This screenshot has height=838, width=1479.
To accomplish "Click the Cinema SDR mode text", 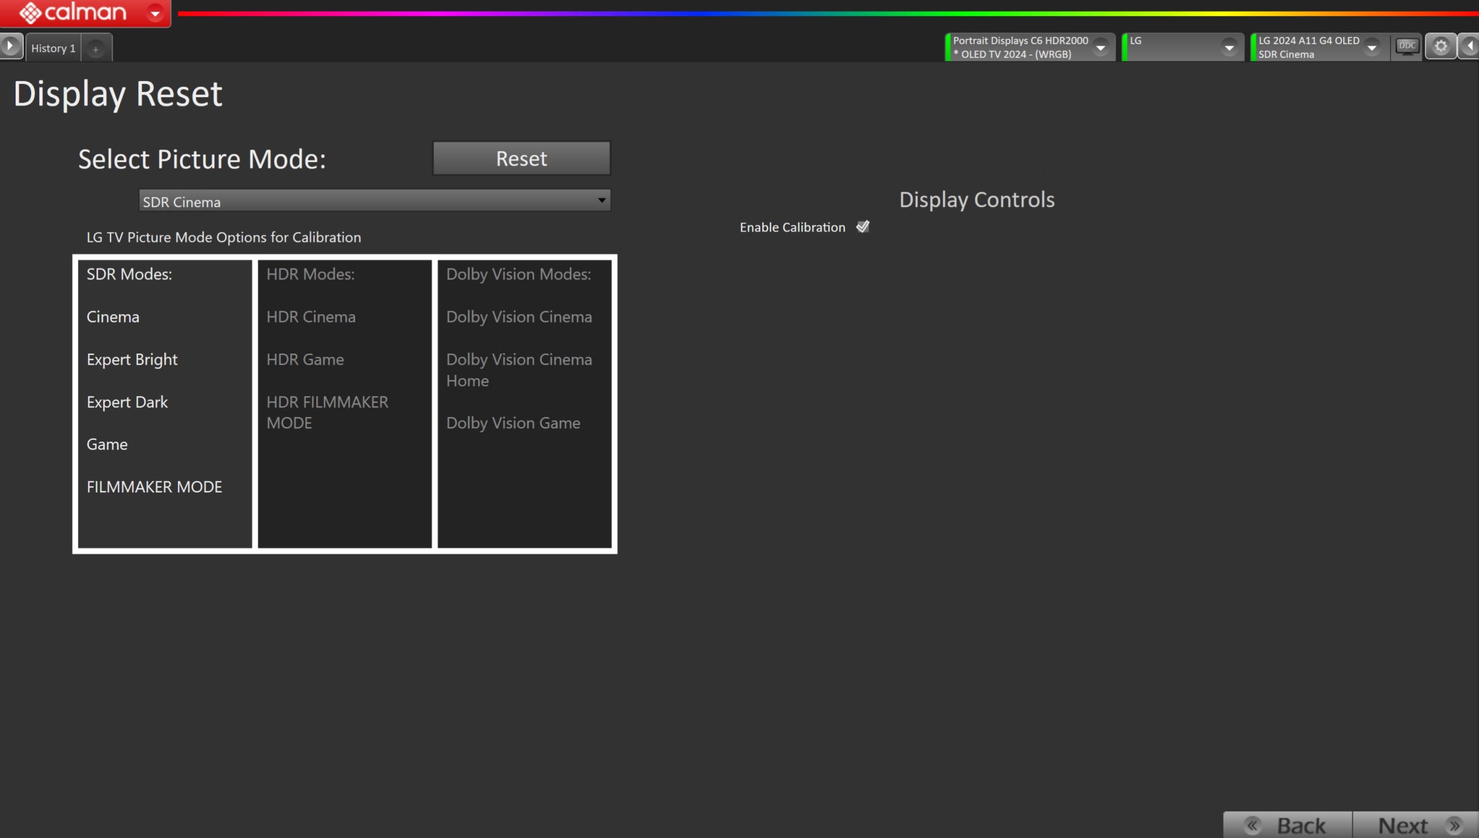I will coord(113,317).
